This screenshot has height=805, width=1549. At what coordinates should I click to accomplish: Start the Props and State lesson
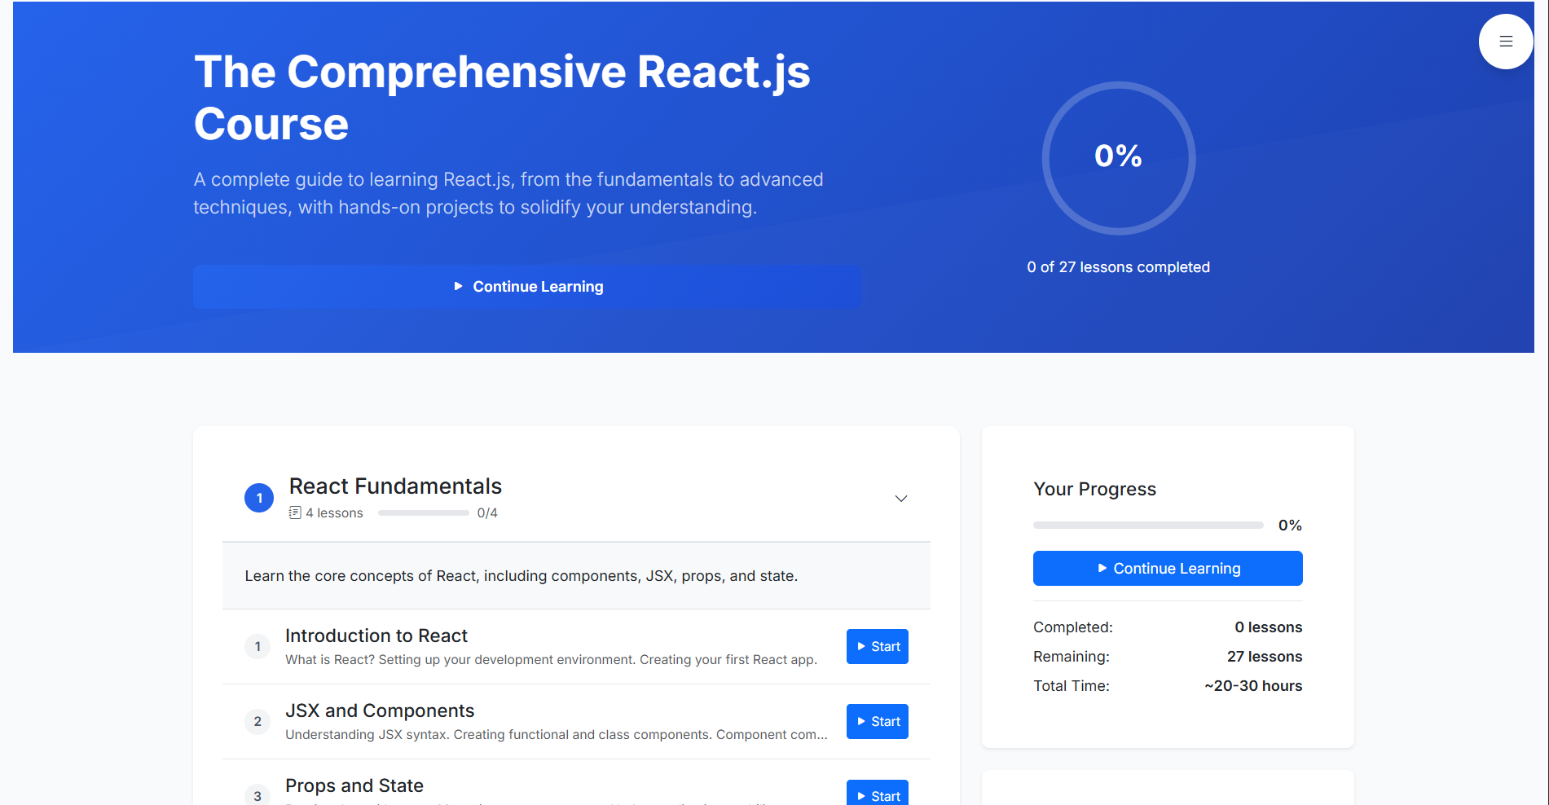click(x=878, y=794)
